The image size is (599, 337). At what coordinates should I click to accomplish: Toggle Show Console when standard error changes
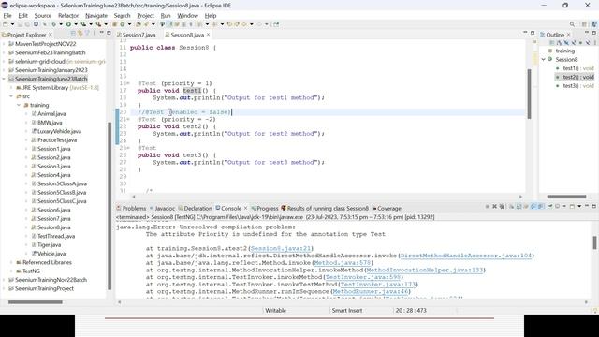point(541,206)
